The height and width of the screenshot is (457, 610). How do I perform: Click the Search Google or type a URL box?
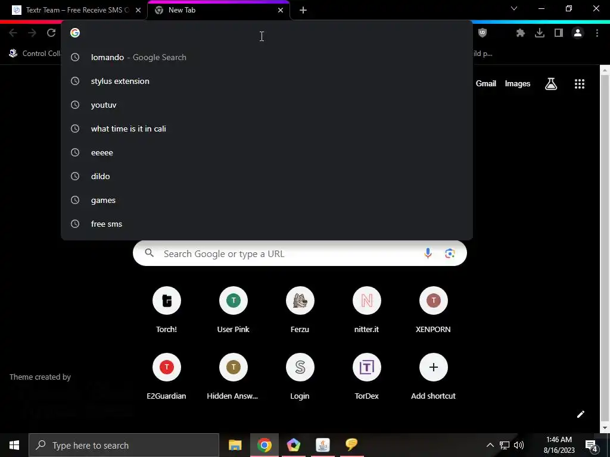(300, 253)
